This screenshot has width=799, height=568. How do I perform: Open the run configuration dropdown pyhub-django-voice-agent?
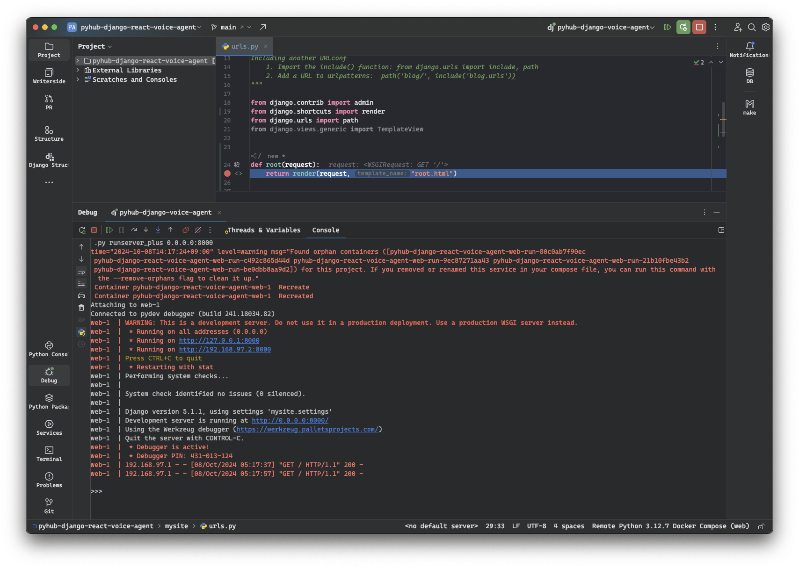pyautogui.click(x=601, y=27)
